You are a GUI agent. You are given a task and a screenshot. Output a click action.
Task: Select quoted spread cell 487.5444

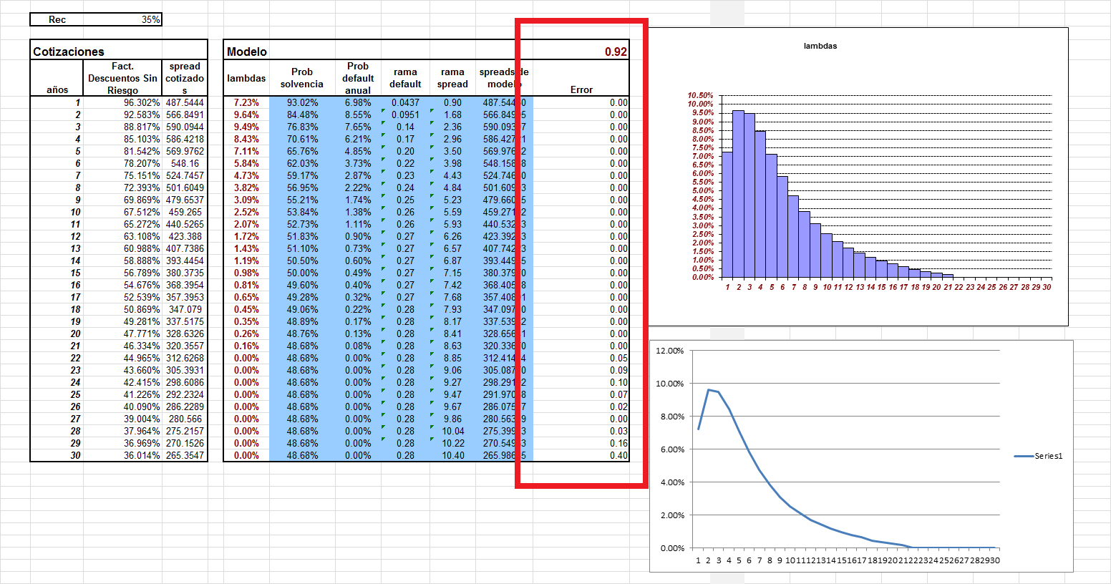click(x=185, y=102)
